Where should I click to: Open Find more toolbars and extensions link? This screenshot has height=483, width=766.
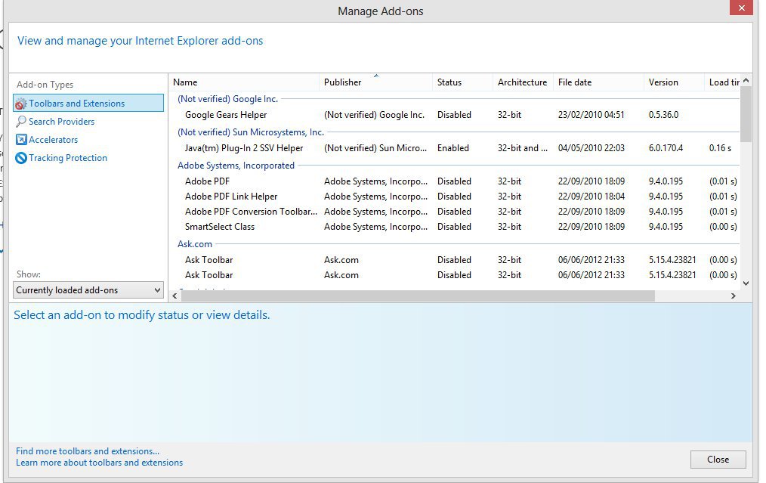tap(88, 451)
